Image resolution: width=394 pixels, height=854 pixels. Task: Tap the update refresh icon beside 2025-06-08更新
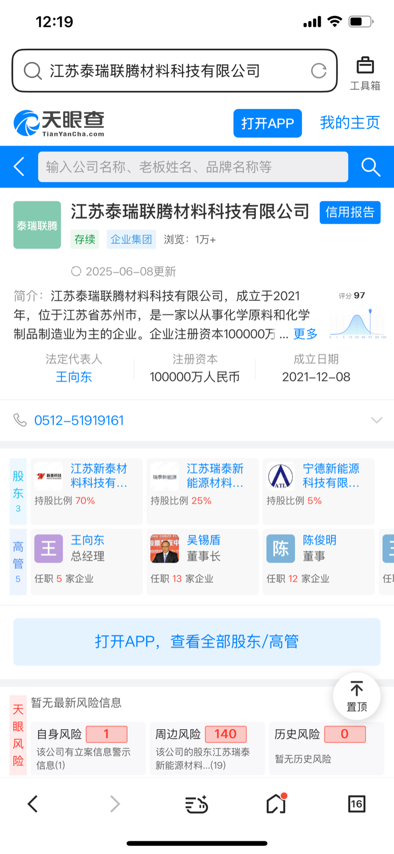76,271
